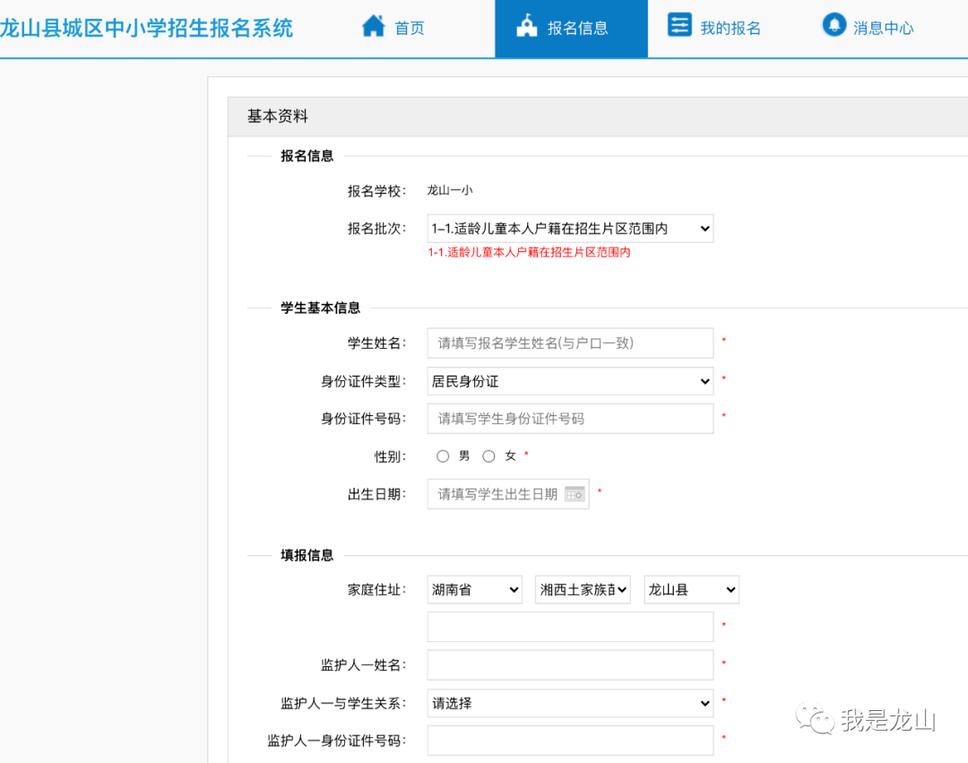This screenshot has height=763, width=968.
Task: Select the 男 gender radio button
Action: click(443, 456)
